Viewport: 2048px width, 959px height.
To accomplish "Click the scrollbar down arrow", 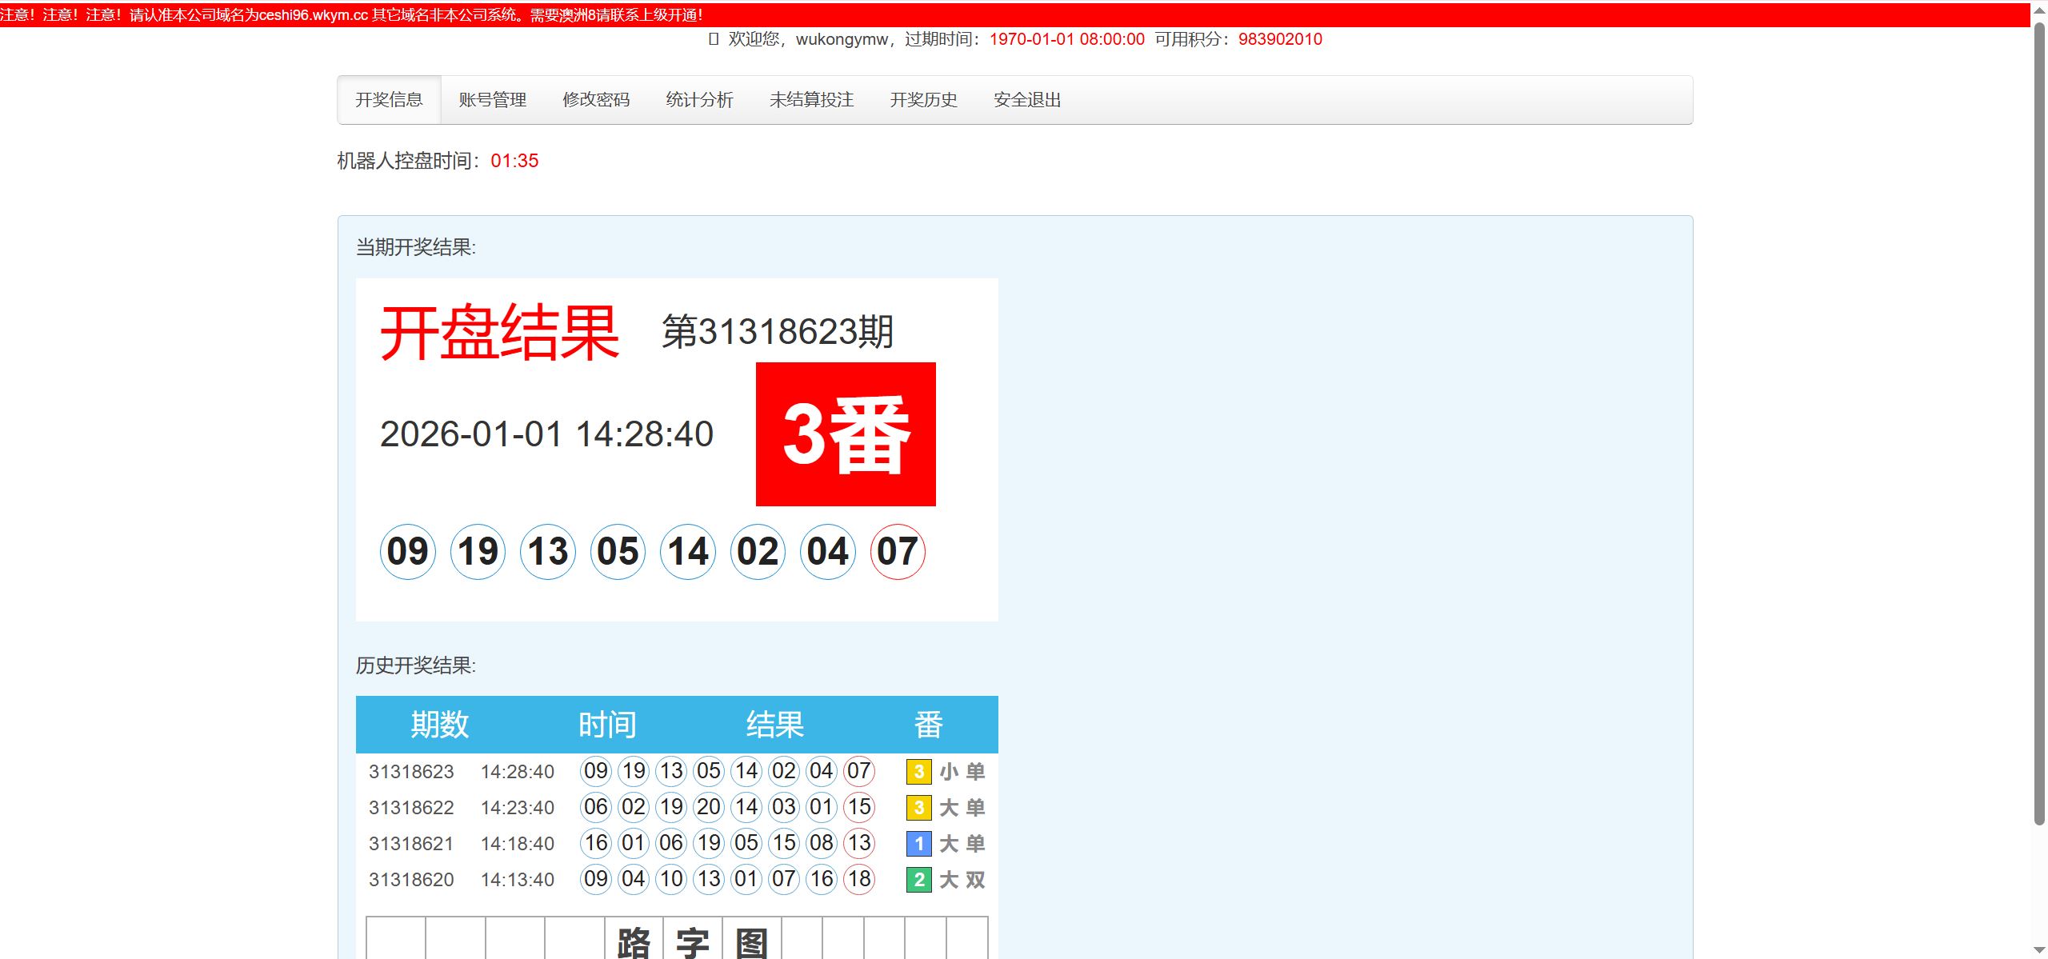I will pos(2039,951).
